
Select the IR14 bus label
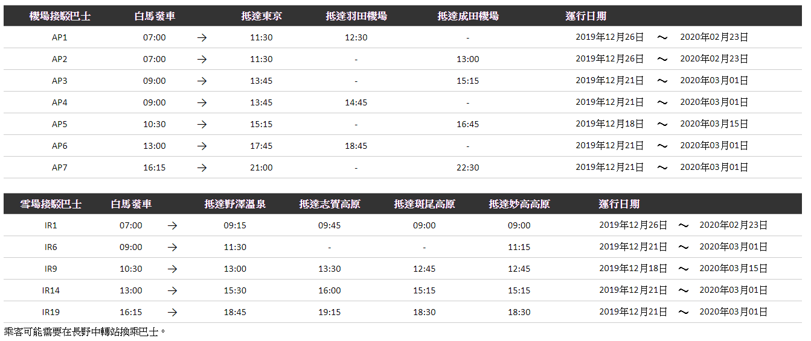pyautogui.click(x=51, y=290)
